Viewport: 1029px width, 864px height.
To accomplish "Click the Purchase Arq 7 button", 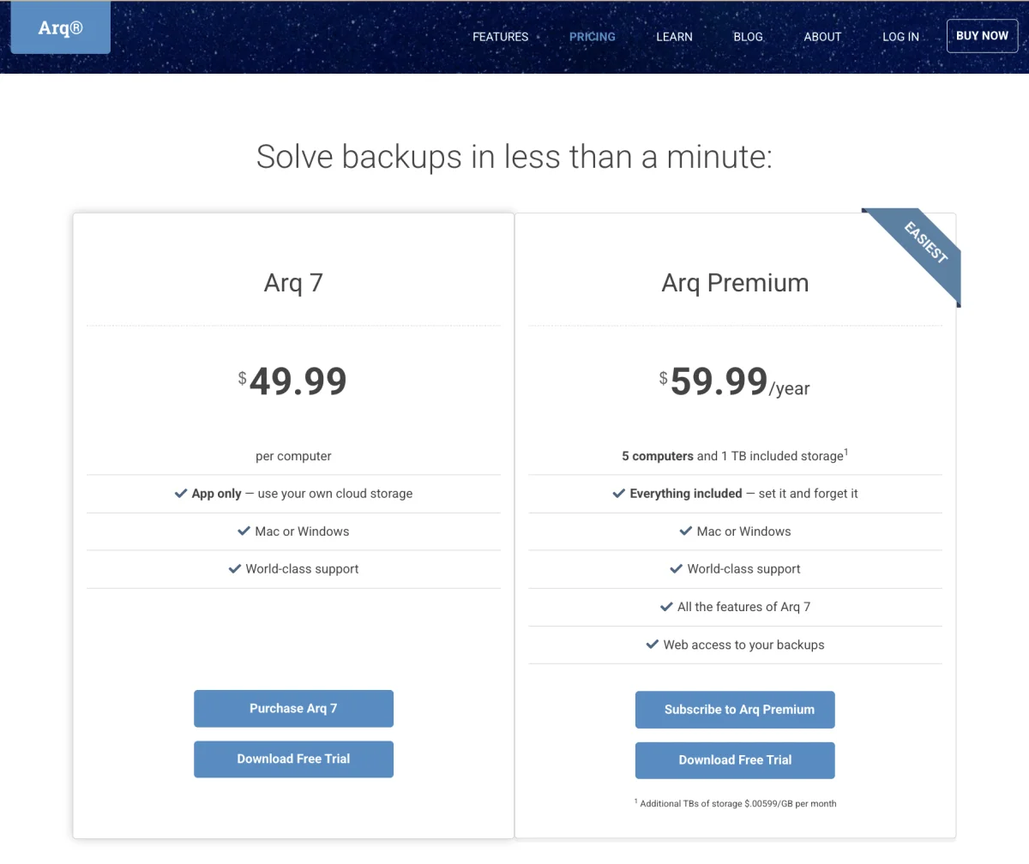I will 293,709.
